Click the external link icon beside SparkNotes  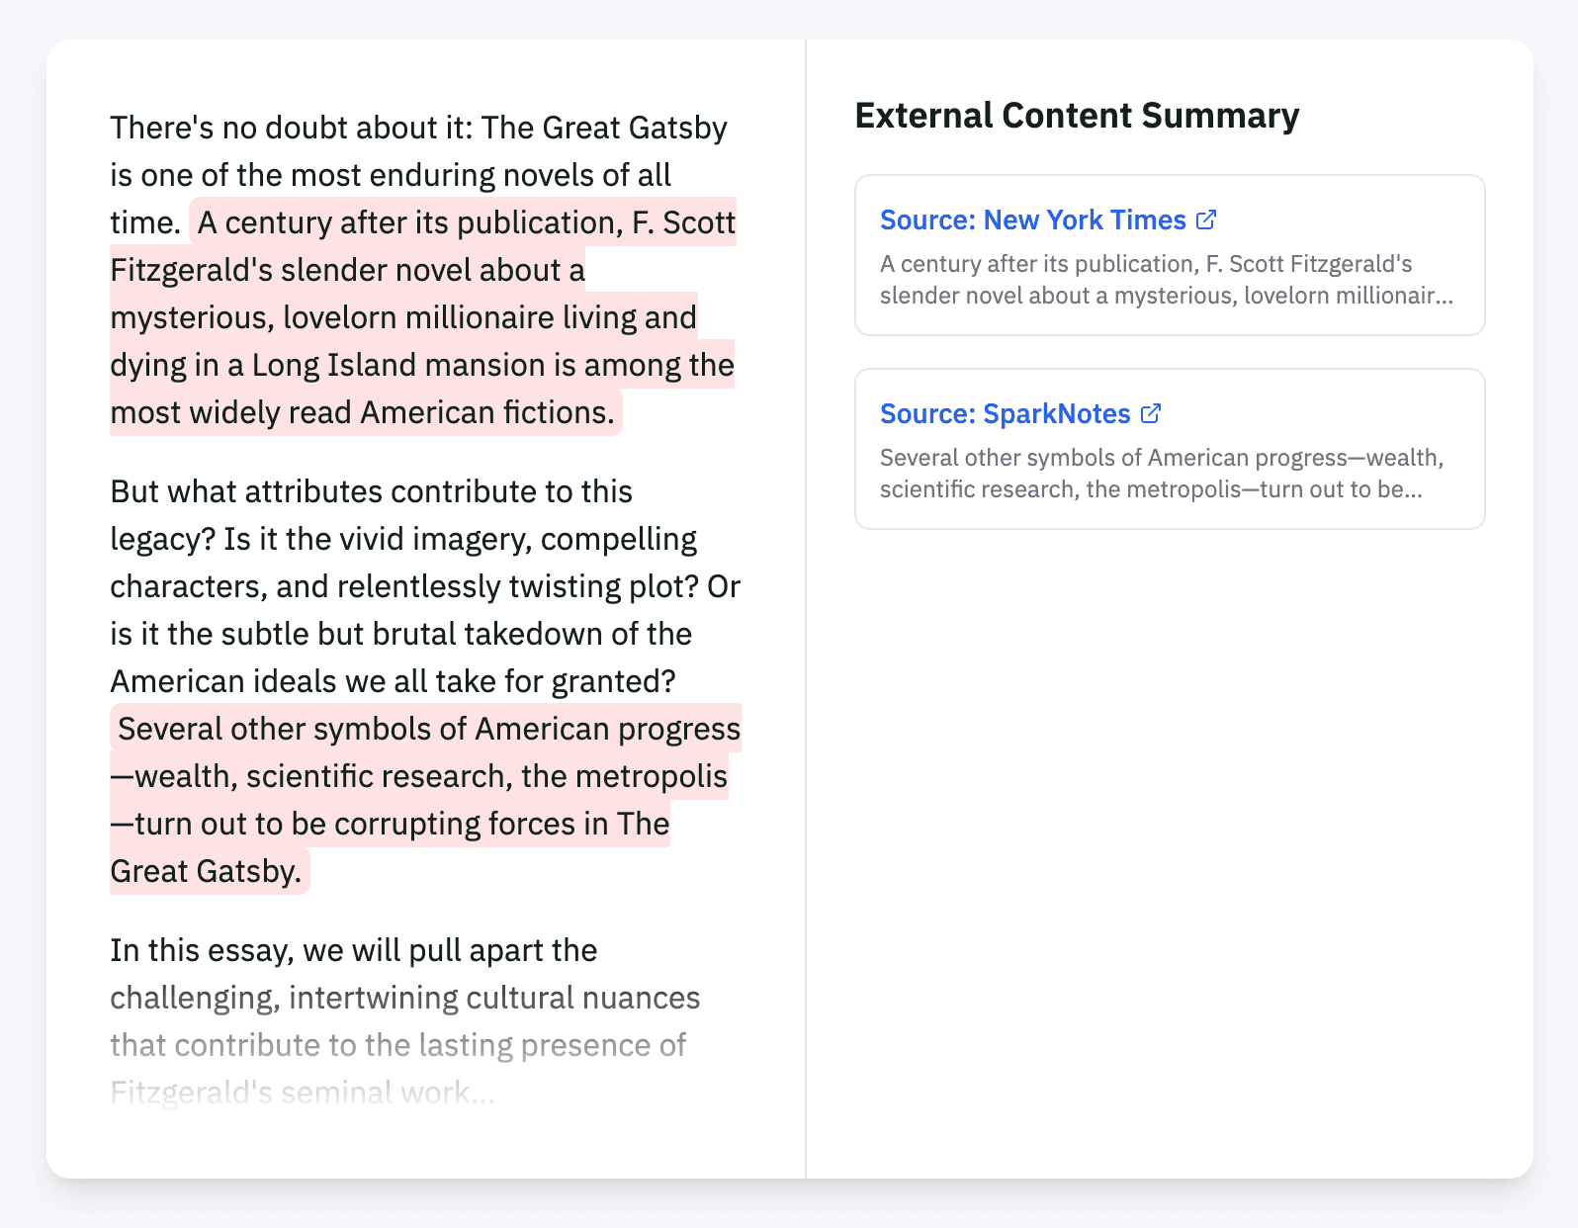1151,413
